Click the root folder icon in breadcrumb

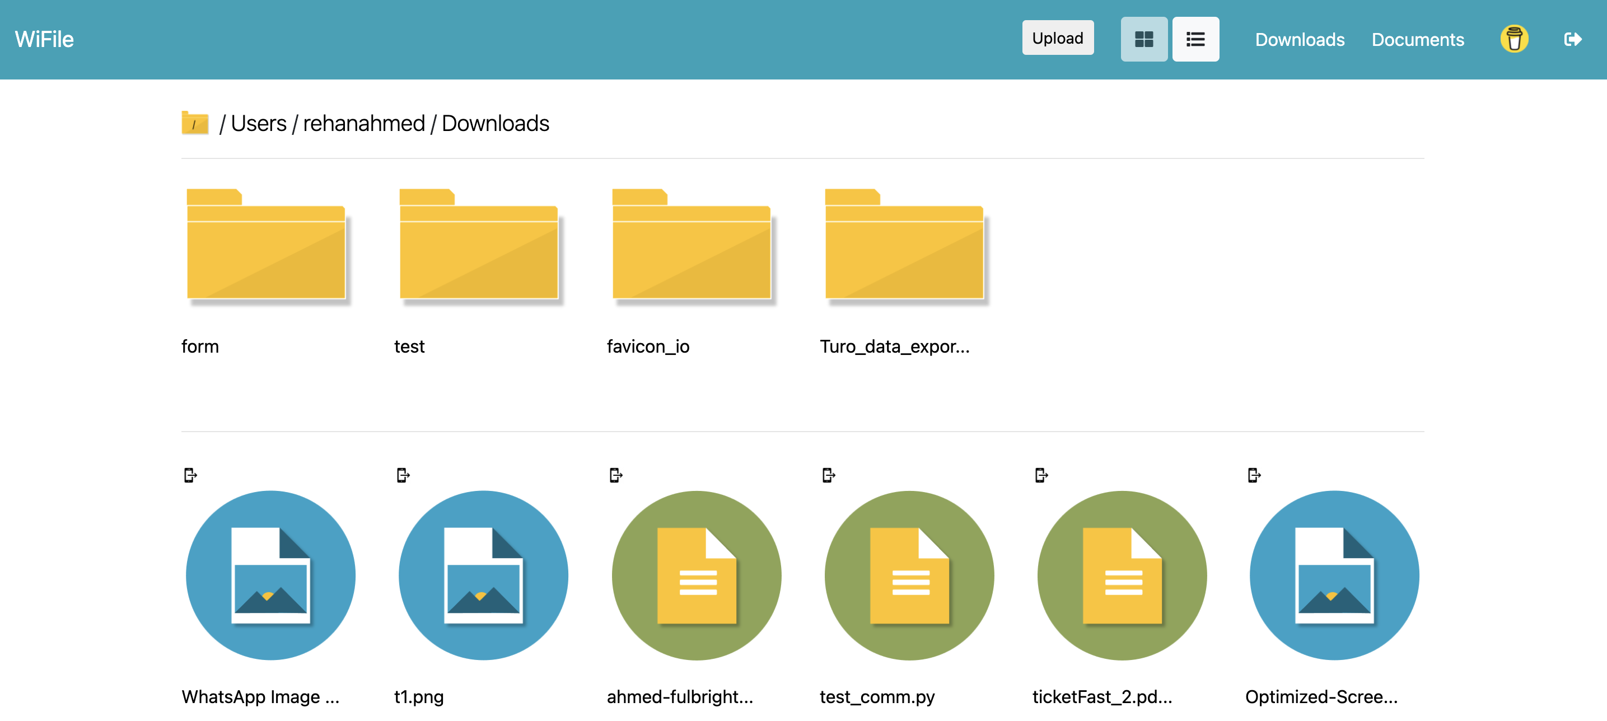[195, 123]
